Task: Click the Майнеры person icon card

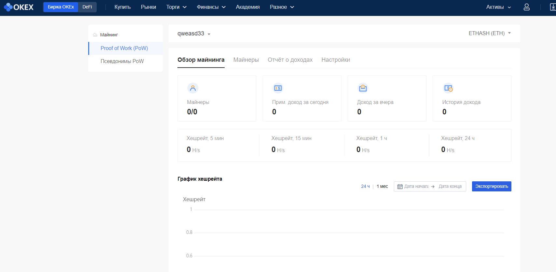Action: click(x=193, y=88)
